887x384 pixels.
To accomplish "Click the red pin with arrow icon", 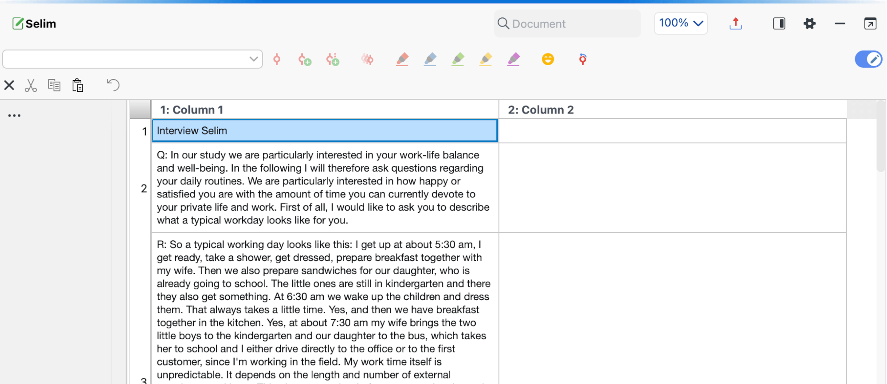I will tap(583, 59).
